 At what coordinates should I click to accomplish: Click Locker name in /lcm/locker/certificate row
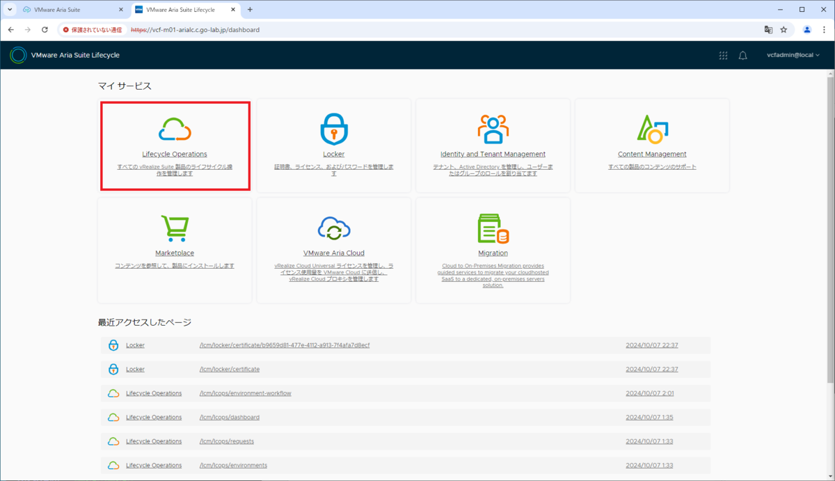[x=135, y=369]
